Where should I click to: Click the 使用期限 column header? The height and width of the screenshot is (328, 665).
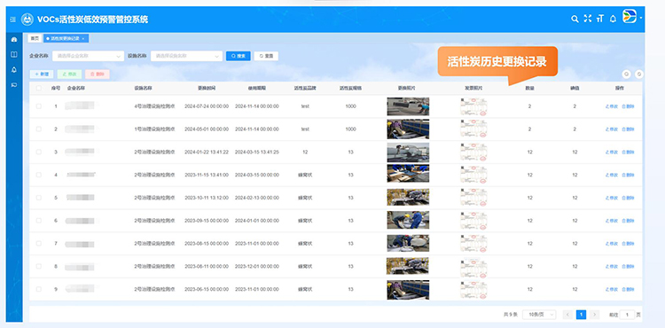coord(257,88)
